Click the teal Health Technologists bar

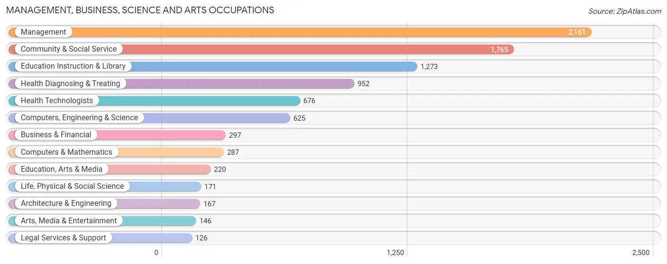(x=154, y=101)
